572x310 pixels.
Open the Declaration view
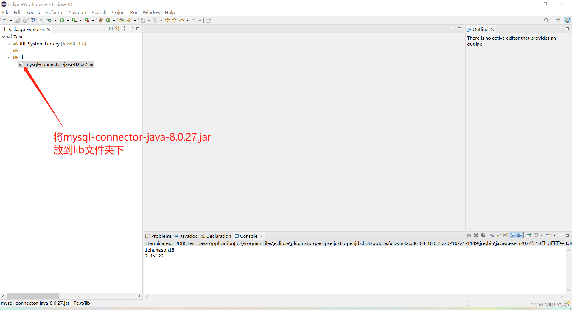point(218,236)
